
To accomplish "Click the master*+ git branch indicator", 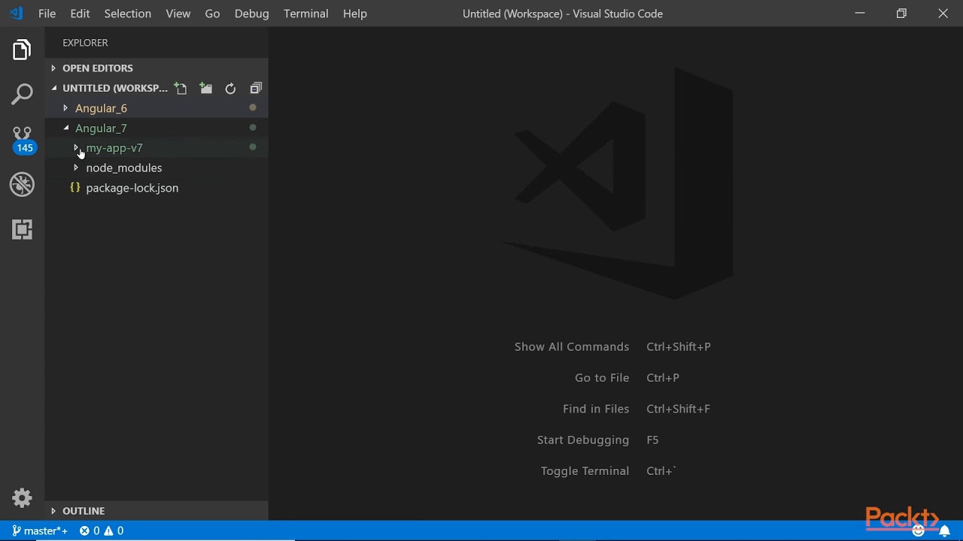I will [40, 531].
